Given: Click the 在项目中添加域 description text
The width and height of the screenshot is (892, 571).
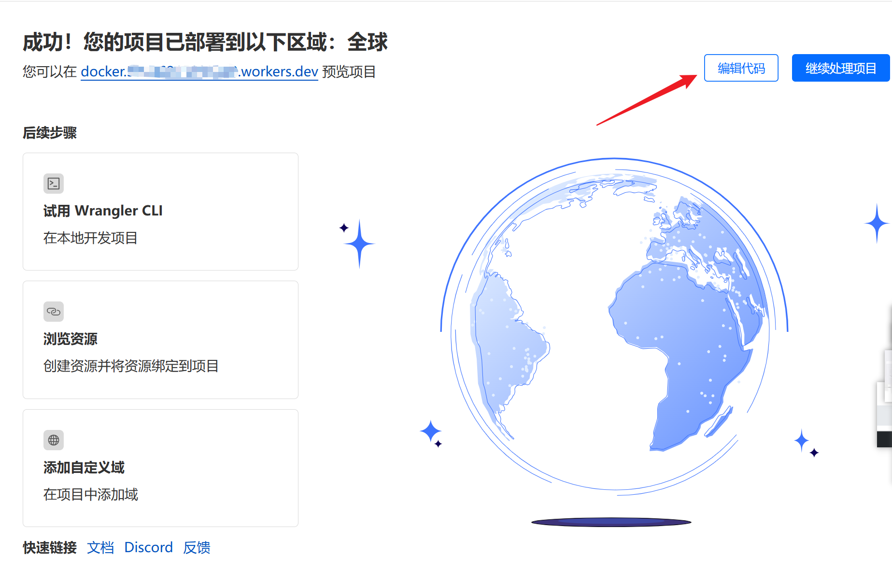Looking at the screenshot, I should pos(90,495).
